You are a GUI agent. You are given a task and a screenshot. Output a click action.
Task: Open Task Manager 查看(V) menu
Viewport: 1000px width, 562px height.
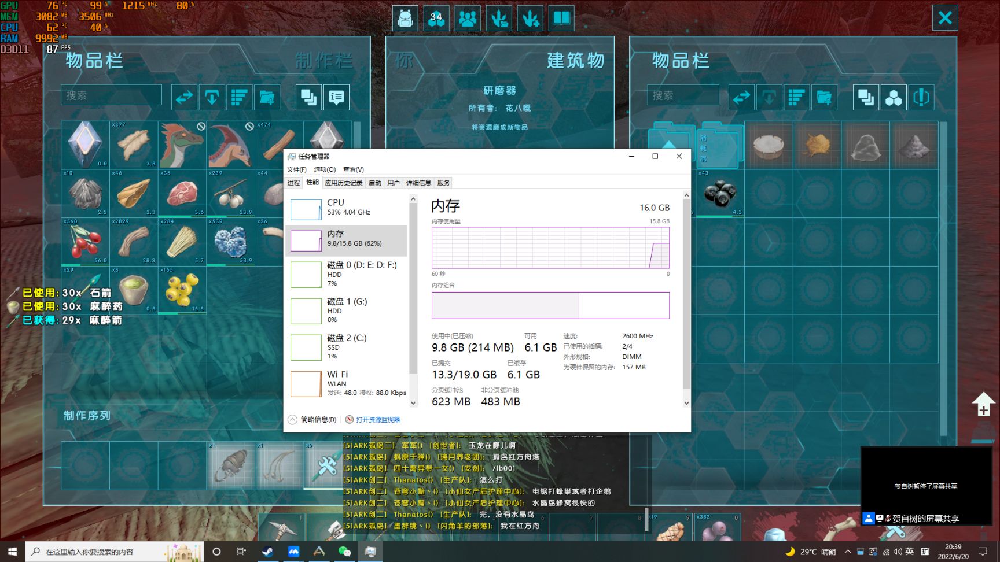(x=354, y=169)
